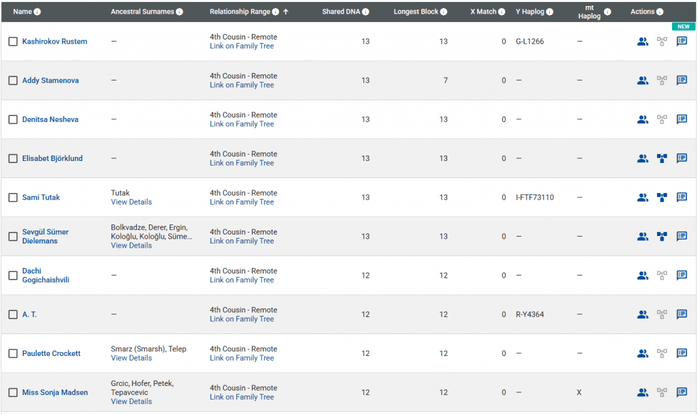Open family tree icon for Sevgül Sümer Dielemans

pyautogui.click(x=662, y=237)
